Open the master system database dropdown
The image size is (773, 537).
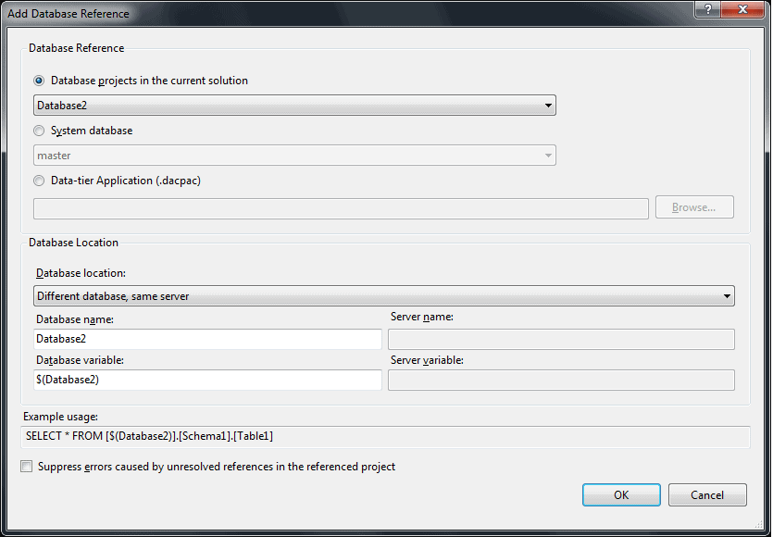[294, 156]
